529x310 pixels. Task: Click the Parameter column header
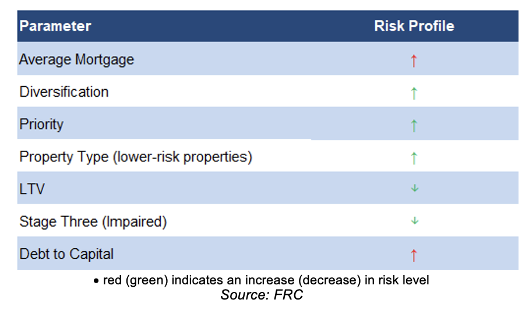(x=55, y=26)
